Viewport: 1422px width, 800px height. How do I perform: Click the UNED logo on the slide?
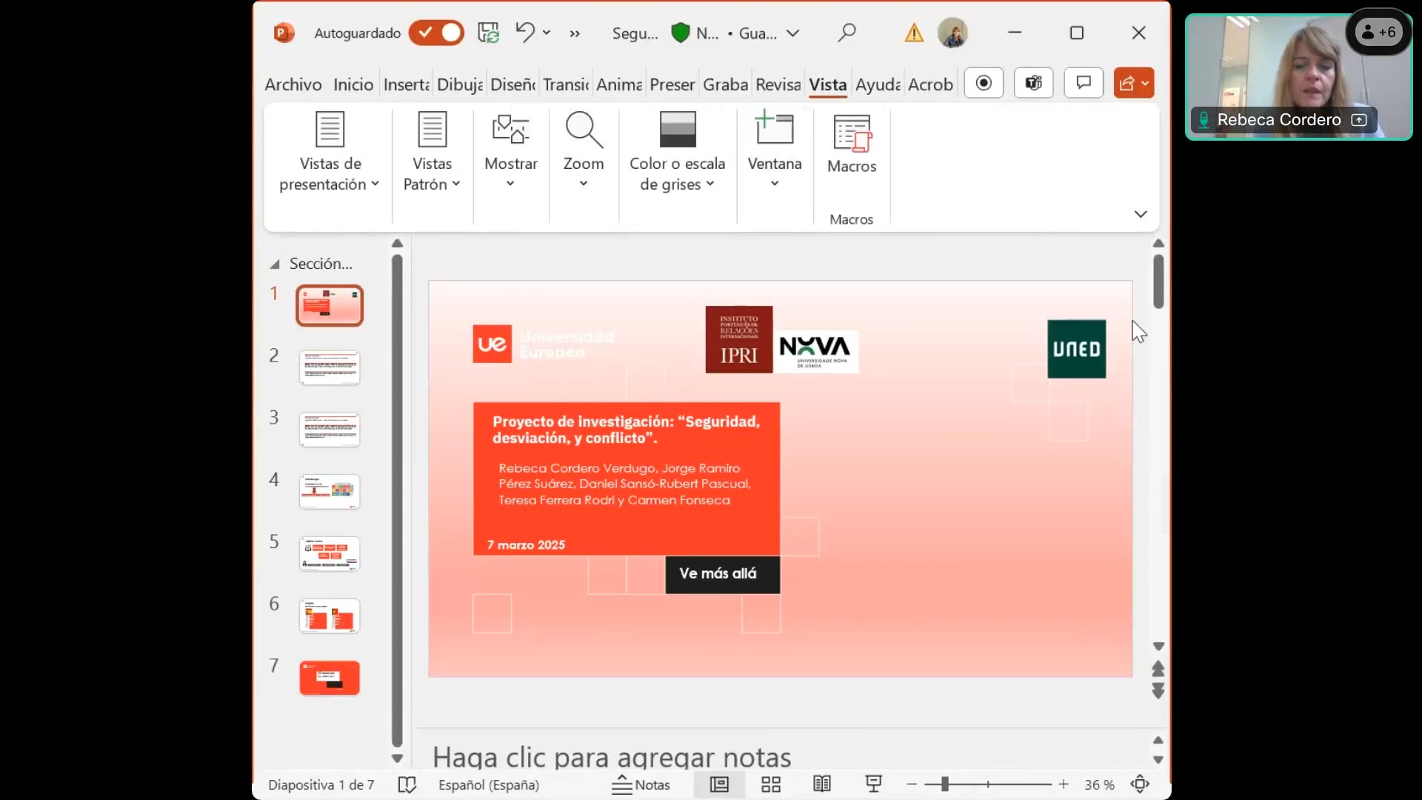(1076, 349)
